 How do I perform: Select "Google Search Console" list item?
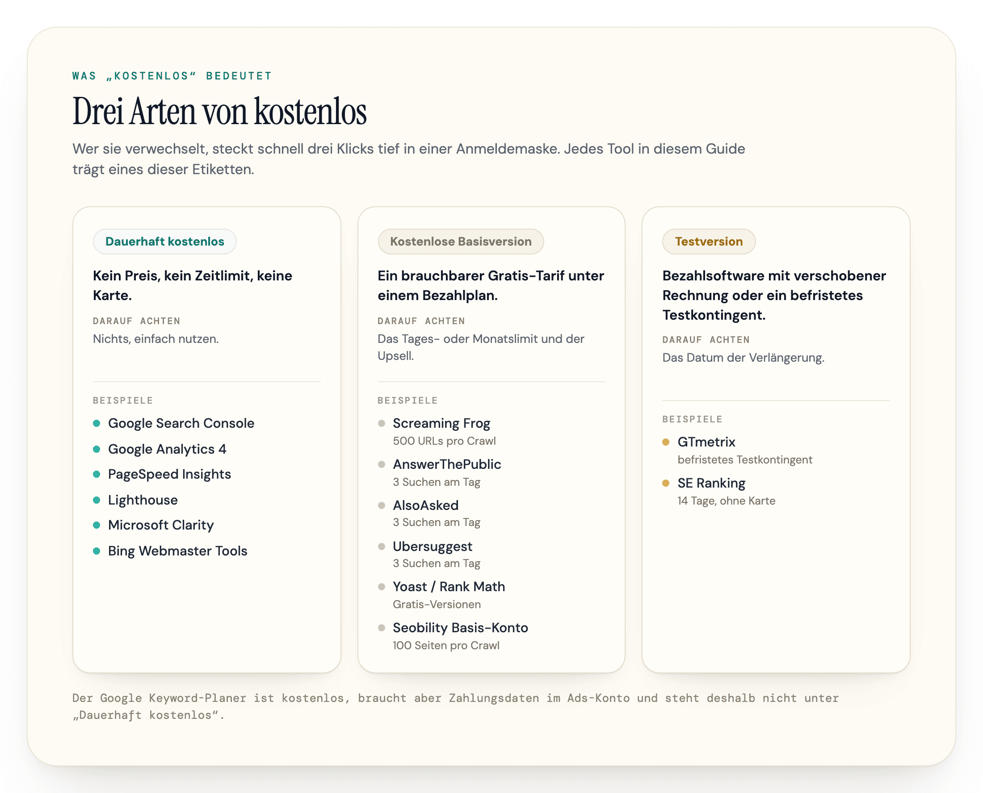pyautogui.click(x=181, y=423)
